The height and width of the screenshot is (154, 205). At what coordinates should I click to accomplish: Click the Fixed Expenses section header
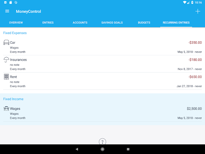coord(15,33)
